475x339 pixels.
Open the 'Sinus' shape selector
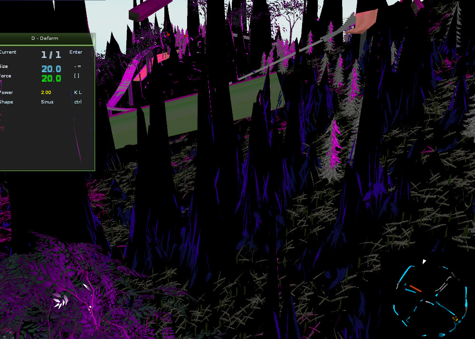(x=47, y=102)
